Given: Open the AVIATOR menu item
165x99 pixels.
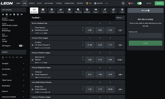Looking at the screenshot, I should point(98,3).
